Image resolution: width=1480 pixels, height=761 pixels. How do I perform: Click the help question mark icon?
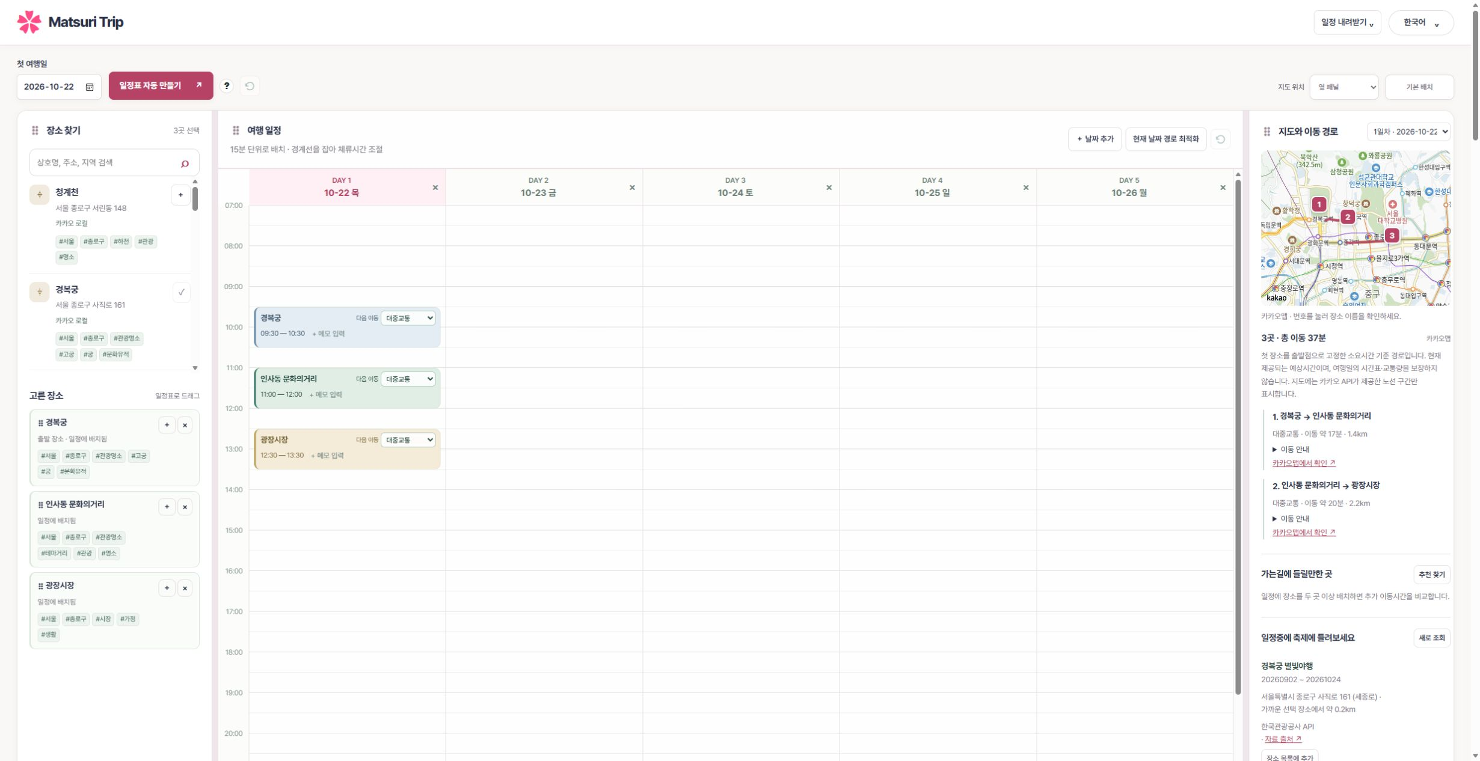pos(227,86)
